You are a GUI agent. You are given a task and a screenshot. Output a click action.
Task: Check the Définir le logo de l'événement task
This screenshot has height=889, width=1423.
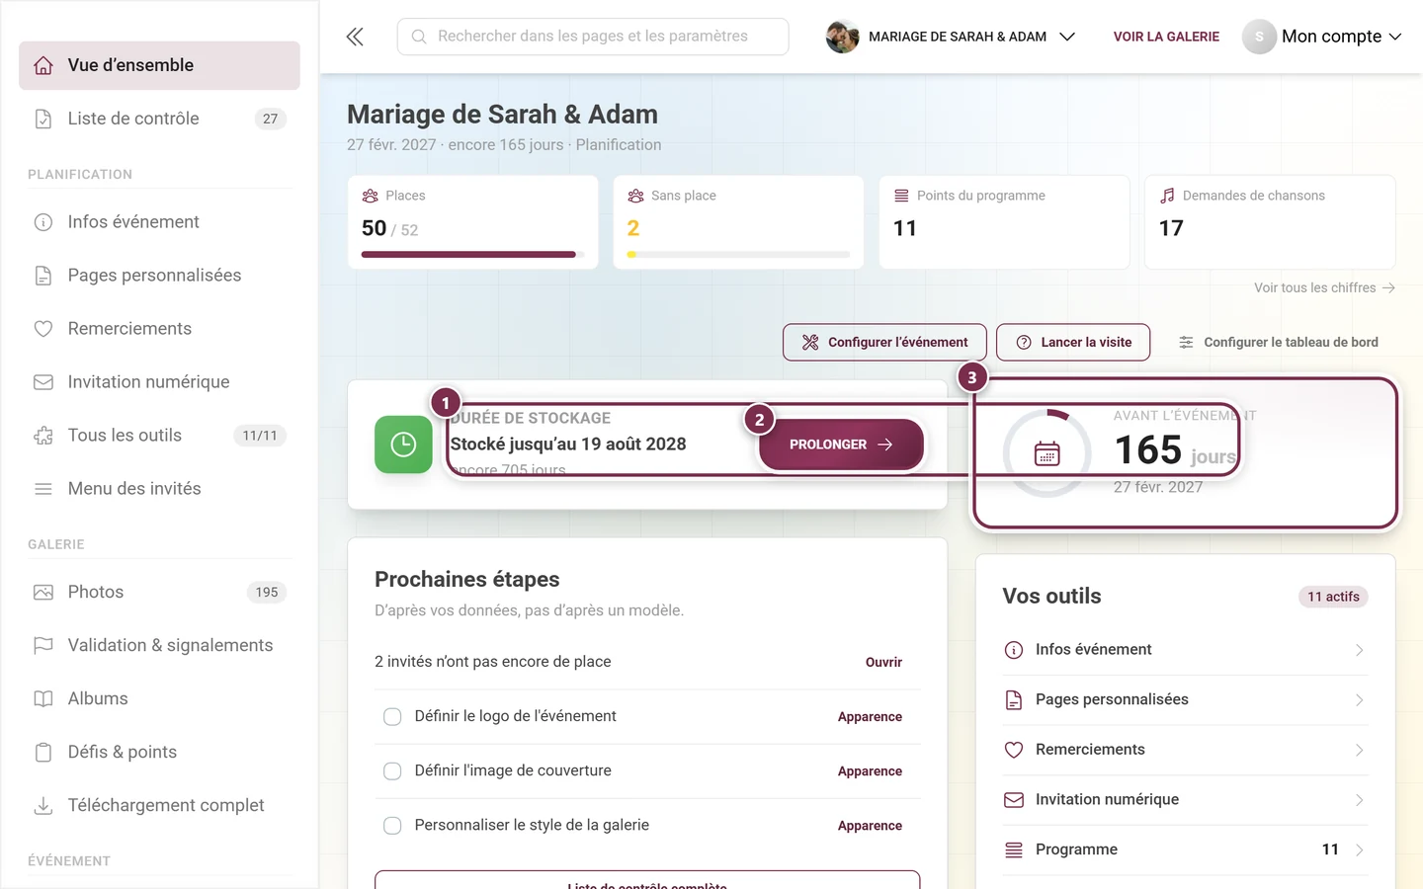tap(392, 717)
